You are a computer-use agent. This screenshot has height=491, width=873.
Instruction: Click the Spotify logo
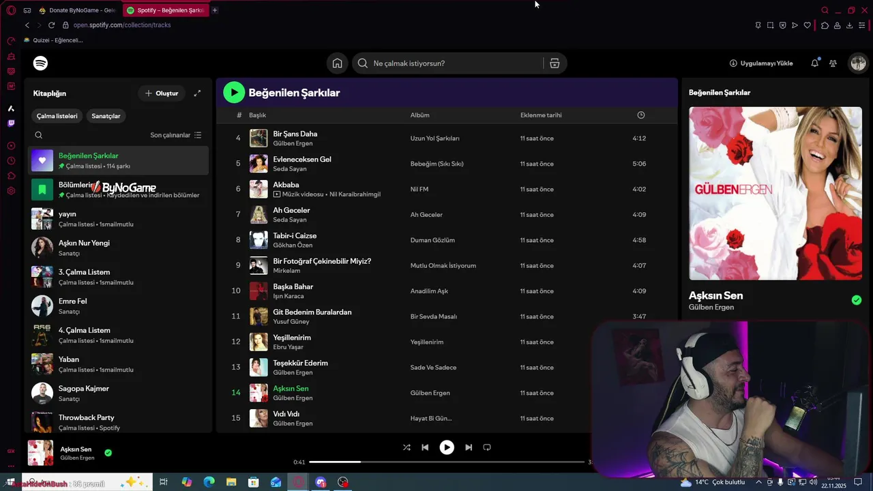[x=41, y=63]
